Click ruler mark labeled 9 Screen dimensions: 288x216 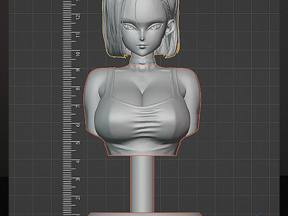click(x=78, y=70)
